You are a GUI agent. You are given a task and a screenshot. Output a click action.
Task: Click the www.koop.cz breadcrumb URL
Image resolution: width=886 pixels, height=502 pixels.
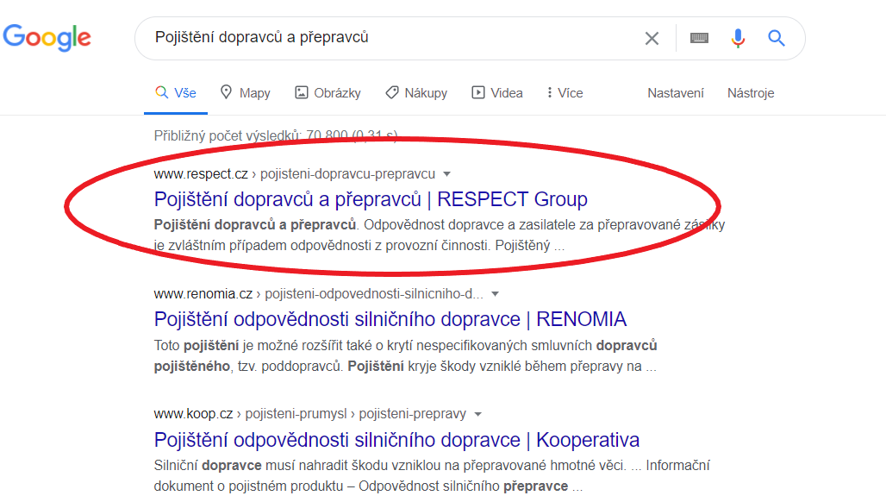(309, 414)
